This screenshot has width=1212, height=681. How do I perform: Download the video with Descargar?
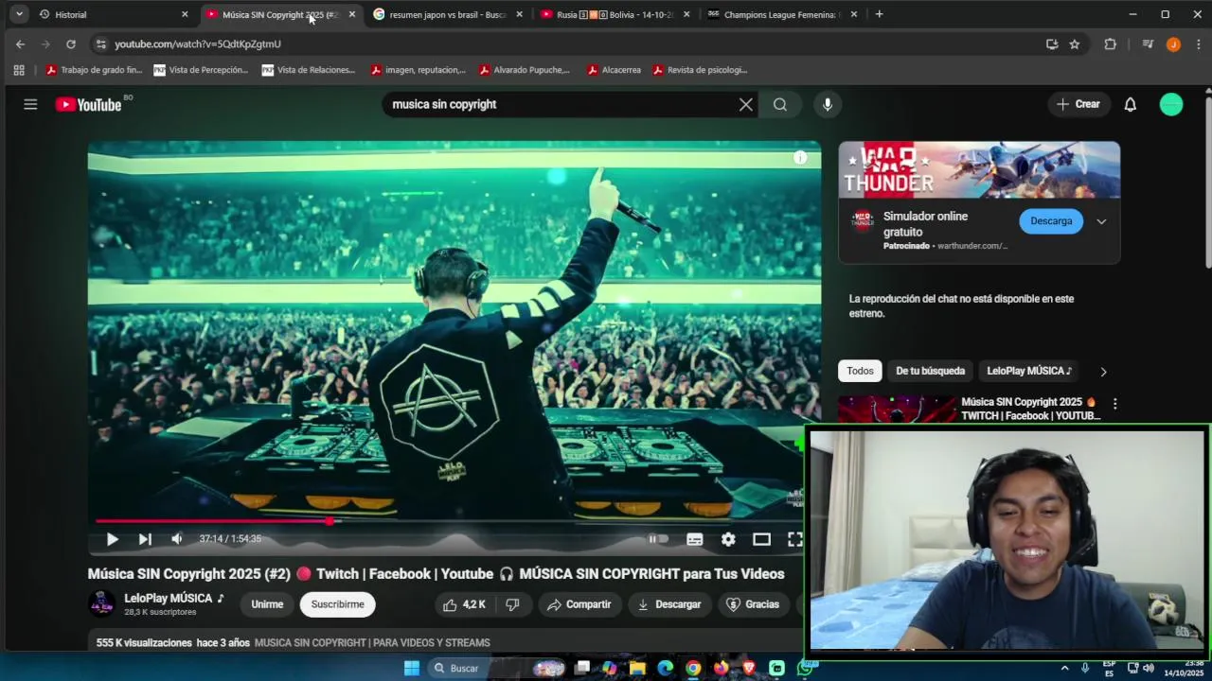[x=668, y=604]
